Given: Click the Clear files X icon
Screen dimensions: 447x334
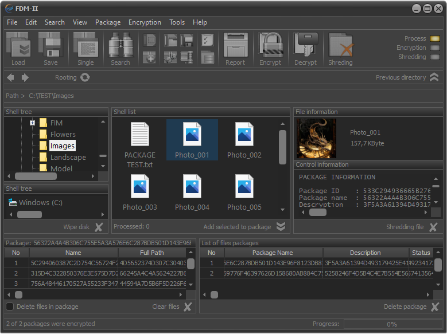Looking at the screenshot, I should 188,307.
